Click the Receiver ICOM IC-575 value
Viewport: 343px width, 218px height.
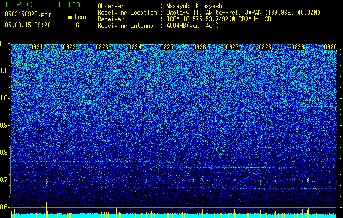pos(219,19)
